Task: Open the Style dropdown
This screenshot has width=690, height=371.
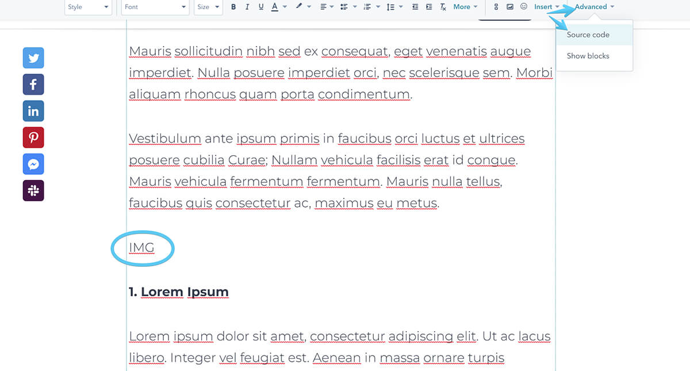Action: 88,7
